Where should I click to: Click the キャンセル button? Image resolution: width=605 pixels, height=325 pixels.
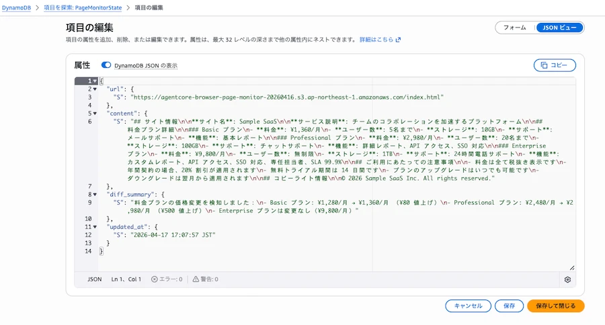pos(468,306)
